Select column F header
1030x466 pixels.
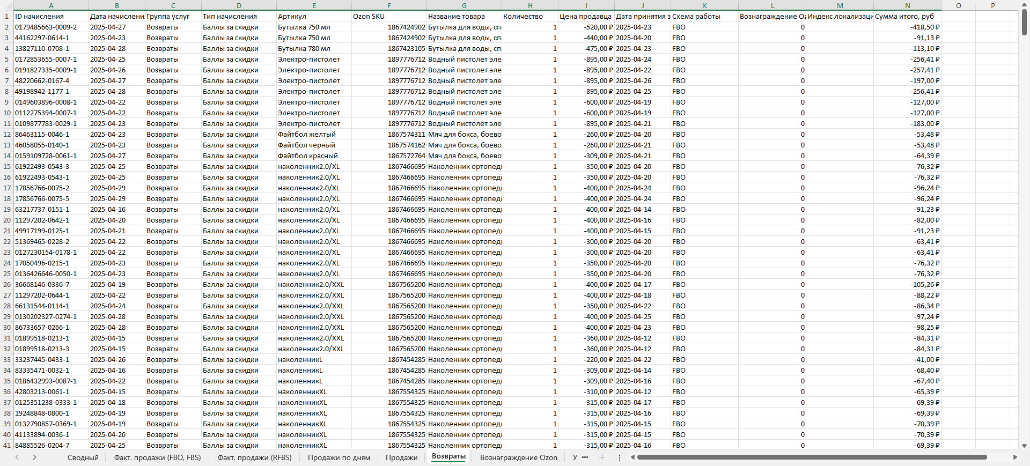(x=389, y=5)
